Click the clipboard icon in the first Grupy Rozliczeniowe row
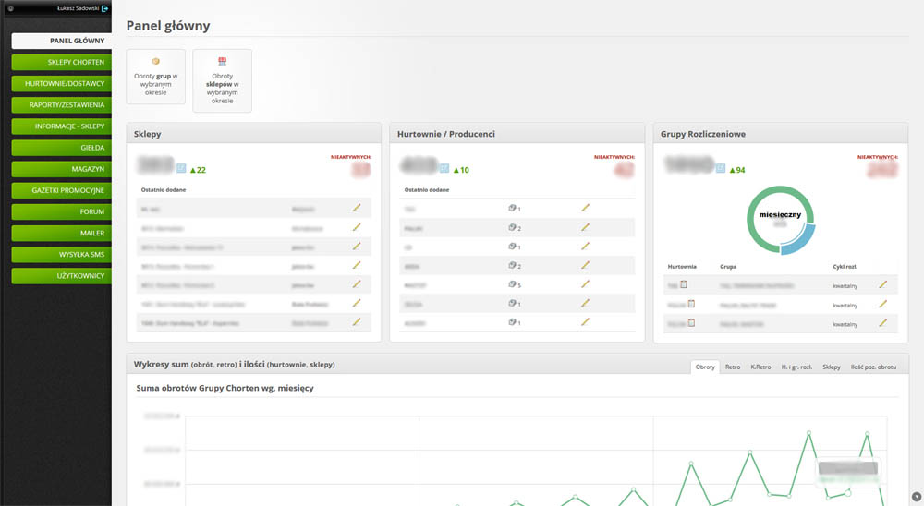This screenshot has height=506, width=924. (x=685, y=284)
